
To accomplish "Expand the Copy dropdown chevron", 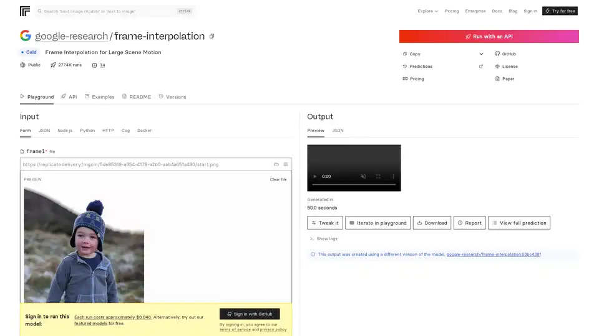I will point(480,54).
